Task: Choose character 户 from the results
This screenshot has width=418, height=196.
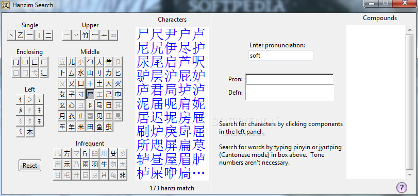Action: 185,34
